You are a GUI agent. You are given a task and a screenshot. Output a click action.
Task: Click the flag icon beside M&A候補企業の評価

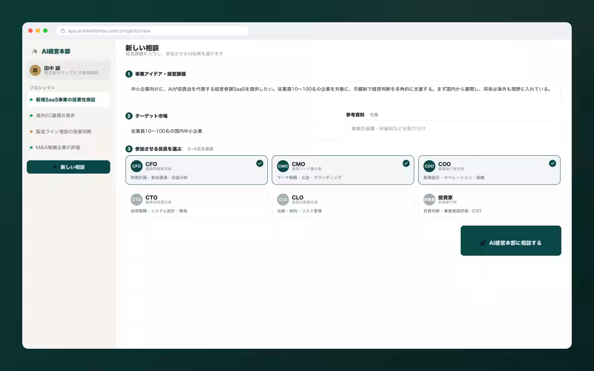32,147
